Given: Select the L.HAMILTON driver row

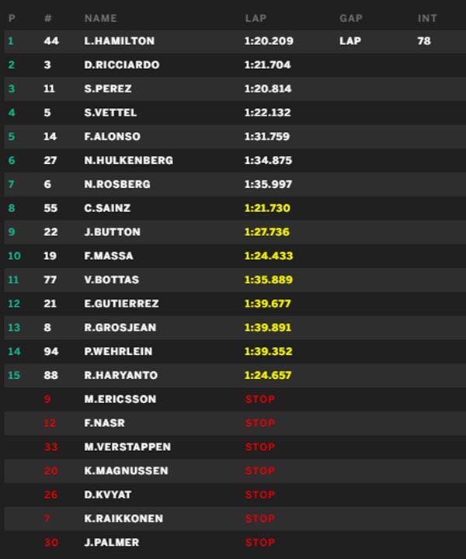Looking at the screenshot, I should (x=235, y=41).
